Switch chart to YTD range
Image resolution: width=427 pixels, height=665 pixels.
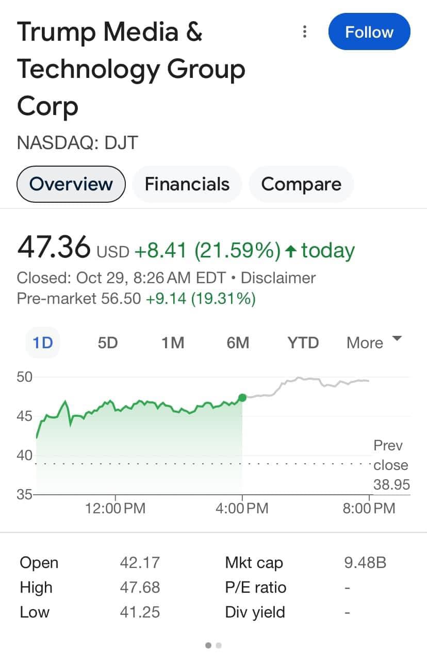[303, 343]
